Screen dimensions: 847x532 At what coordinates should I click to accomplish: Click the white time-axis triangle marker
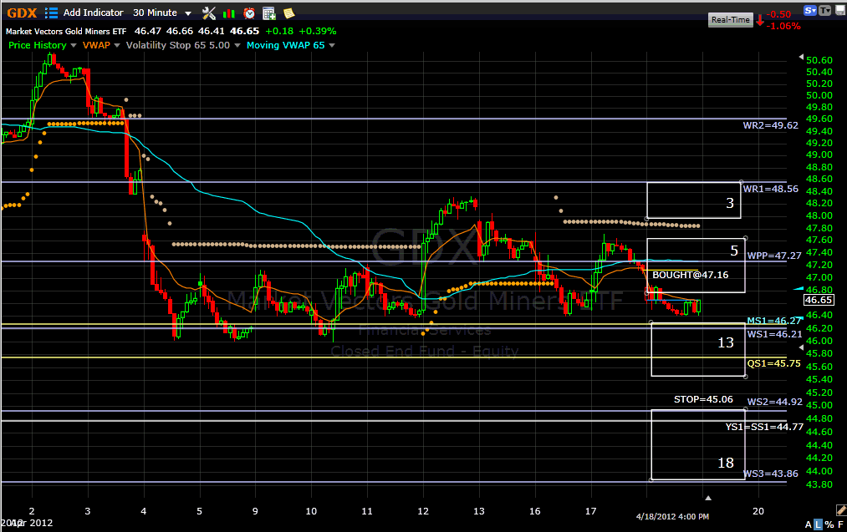click(708, 498)
